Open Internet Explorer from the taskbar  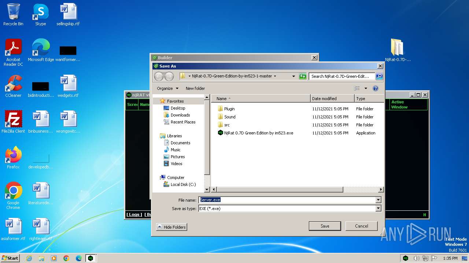pos(29,258)
